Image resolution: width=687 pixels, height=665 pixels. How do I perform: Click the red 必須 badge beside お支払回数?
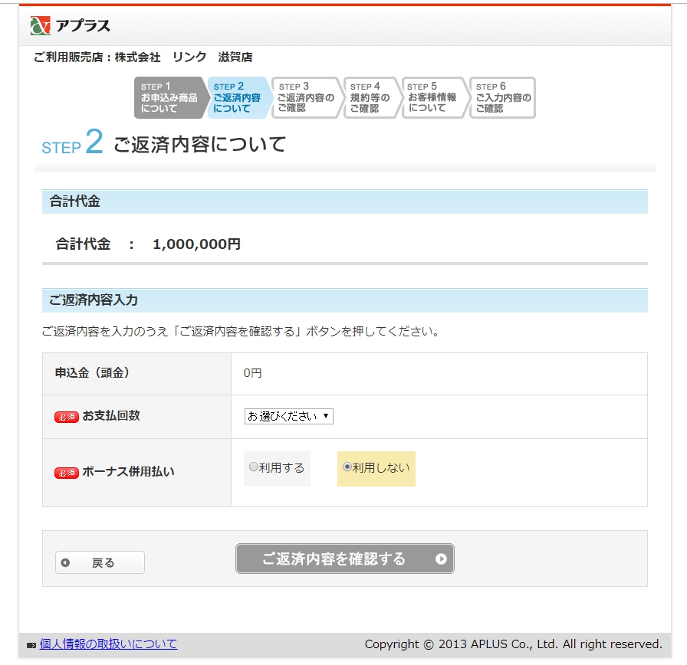tap(67, 417)
